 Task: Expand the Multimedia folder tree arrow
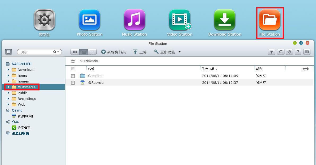pyautogui.click(x=8, y=87)
